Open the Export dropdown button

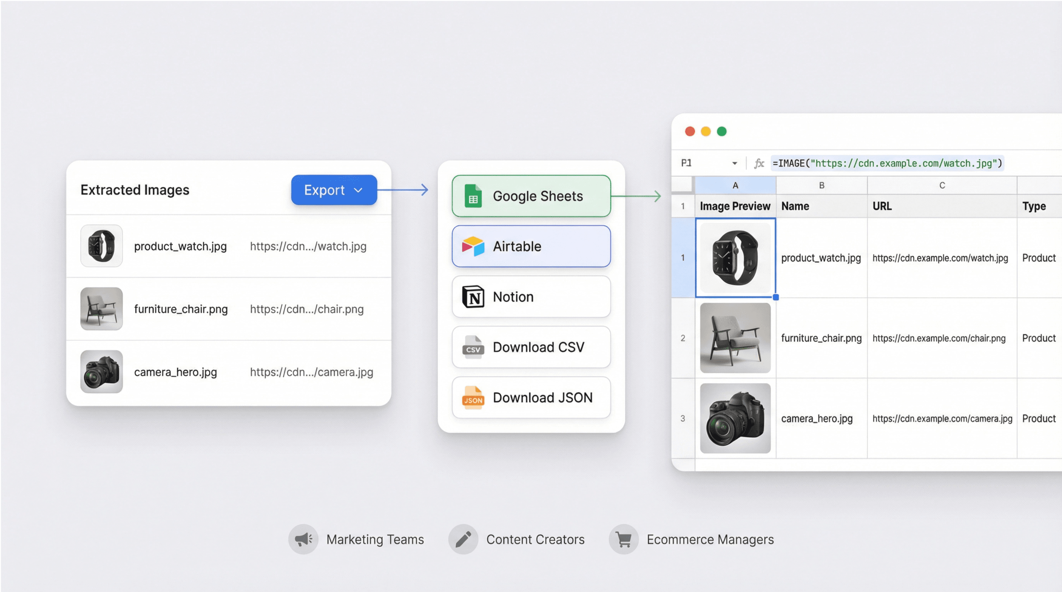coord(334,190)
